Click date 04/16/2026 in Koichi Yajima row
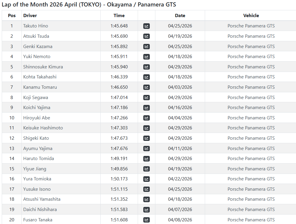The width and height of the screenshot is (296, 224). click(180, 108)
